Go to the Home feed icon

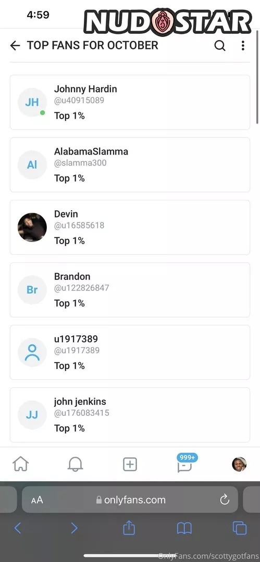[21, 465]
